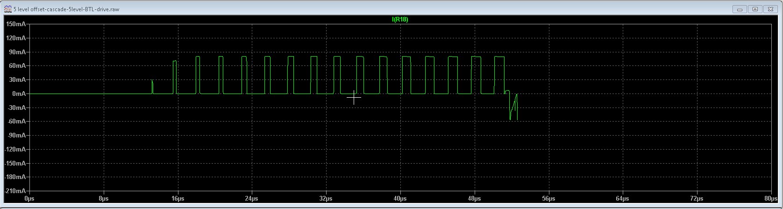Click the 60mA vertical axis label

pyautogui.click(x=17, y=66)
